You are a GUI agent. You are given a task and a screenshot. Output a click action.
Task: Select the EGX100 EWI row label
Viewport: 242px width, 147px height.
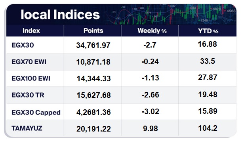coord(31,78)
